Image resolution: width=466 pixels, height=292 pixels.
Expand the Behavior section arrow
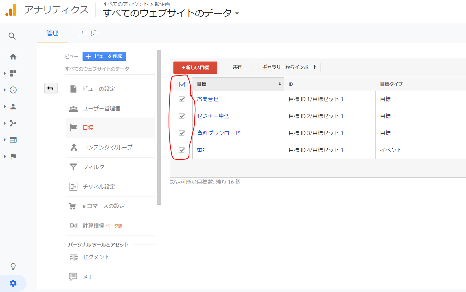[5, 140]
